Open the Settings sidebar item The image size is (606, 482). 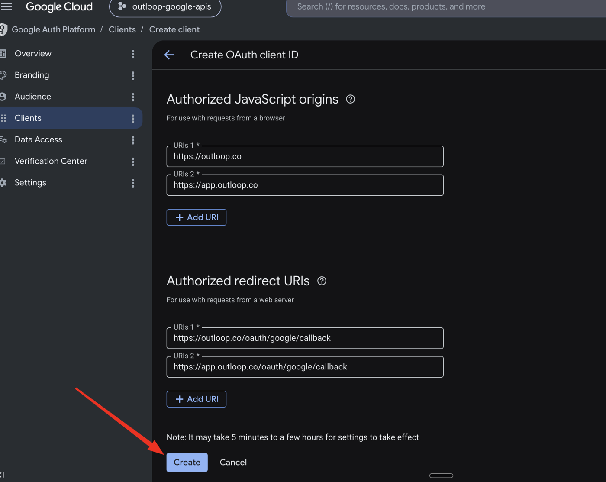30,183
